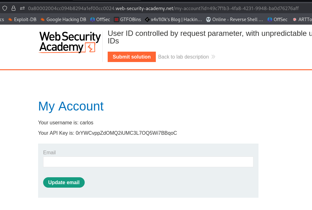Open the Online - Reverse Shell bookmark
312x210 pixels.
pos(235,20)
